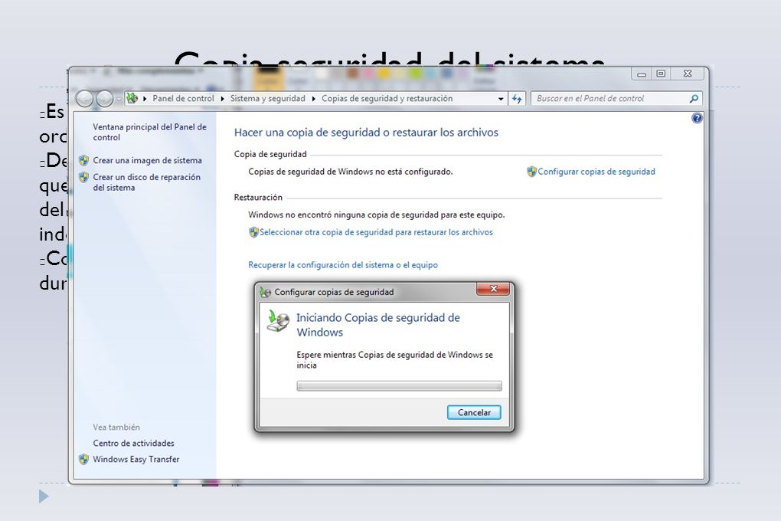Click shield icon beside Seleccionar otra copia de seguridad
Image resolution: width=781 pixels, height=521 pixels.
[x=253, y=232]
